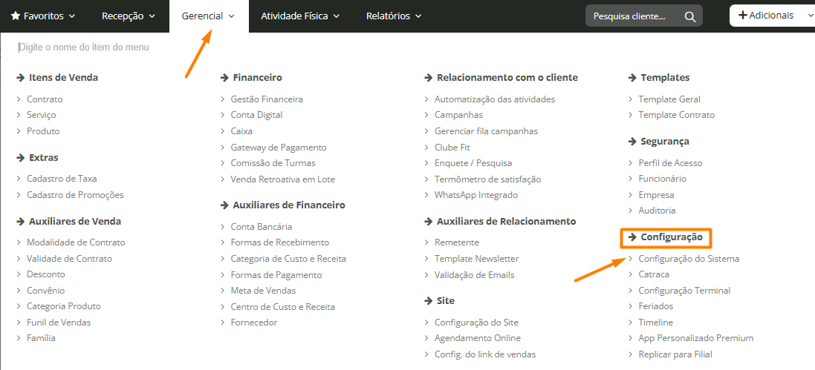Open Gestão Financeira

tap(267, 99)
